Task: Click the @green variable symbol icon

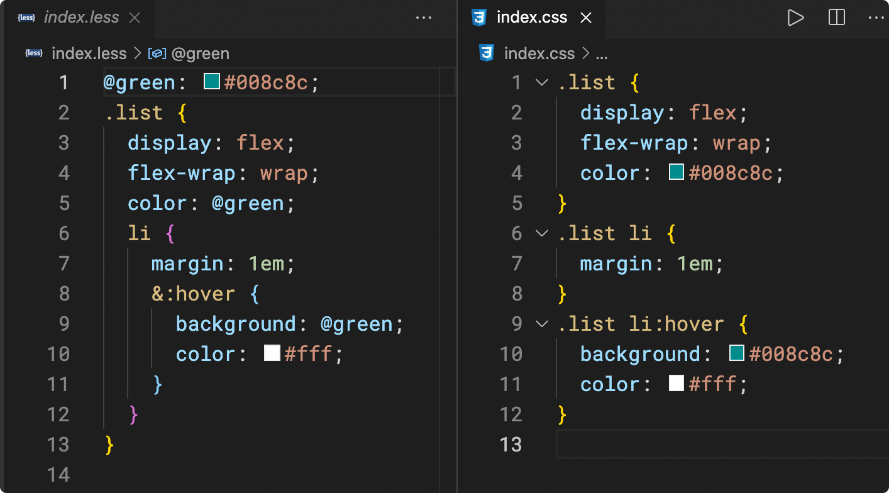Action: pos(157,53)
